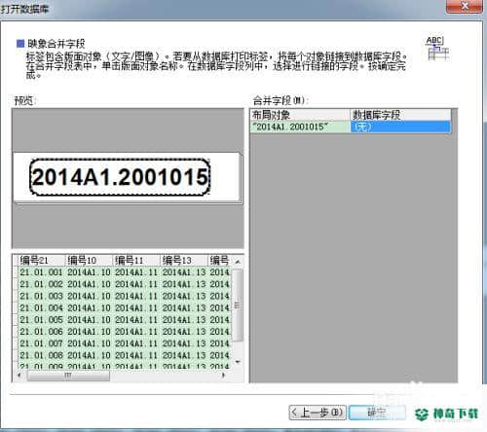Screen dimensions: 487x432
Task: Click the 编号11 column header
Action: tap(136, 261)
